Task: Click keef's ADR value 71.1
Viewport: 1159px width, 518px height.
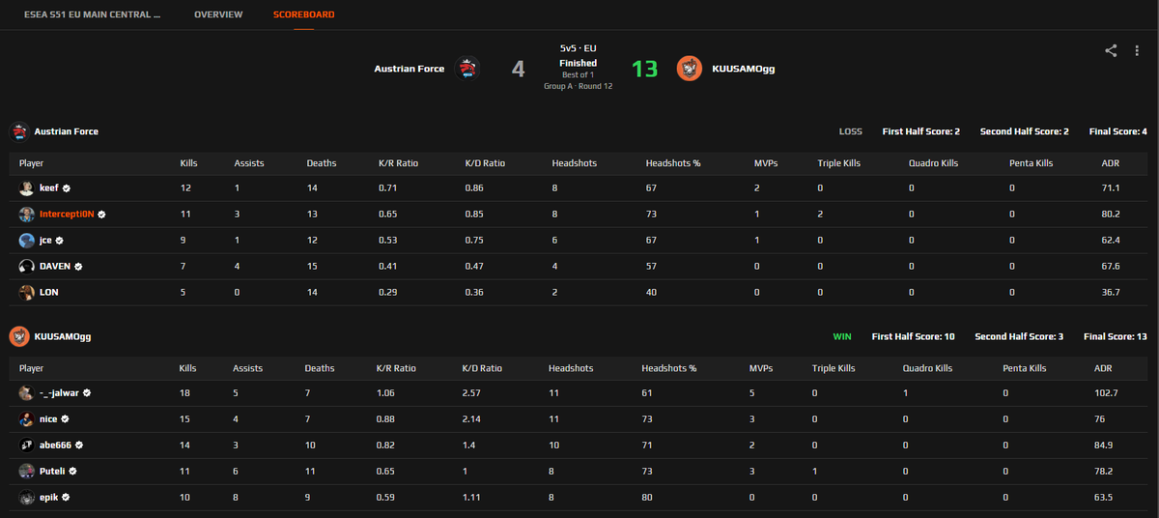Action: 1111,188
